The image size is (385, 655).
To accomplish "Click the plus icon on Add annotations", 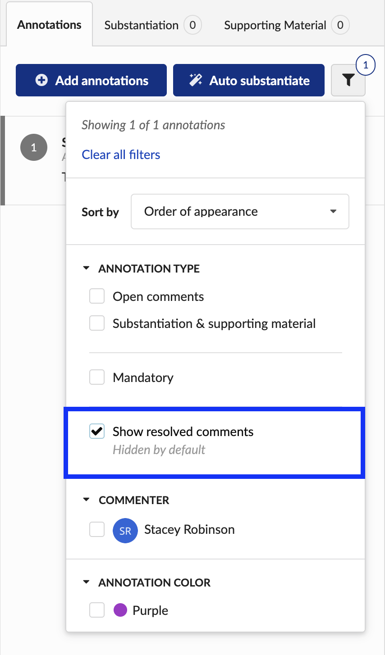I will pos(41,80).
